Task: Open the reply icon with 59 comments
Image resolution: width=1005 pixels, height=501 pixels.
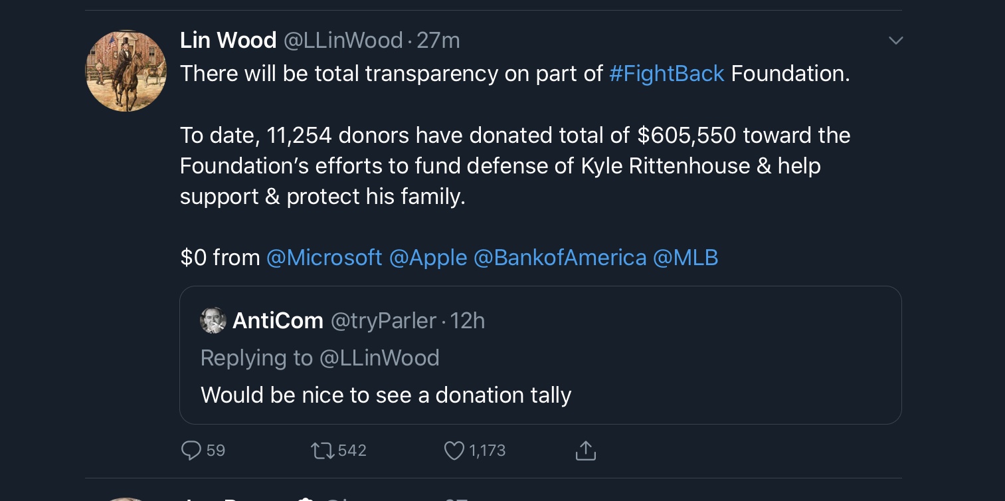Action: [191, 451]
